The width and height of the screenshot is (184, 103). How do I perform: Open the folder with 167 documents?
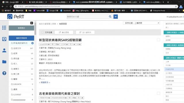pos(22,48)
